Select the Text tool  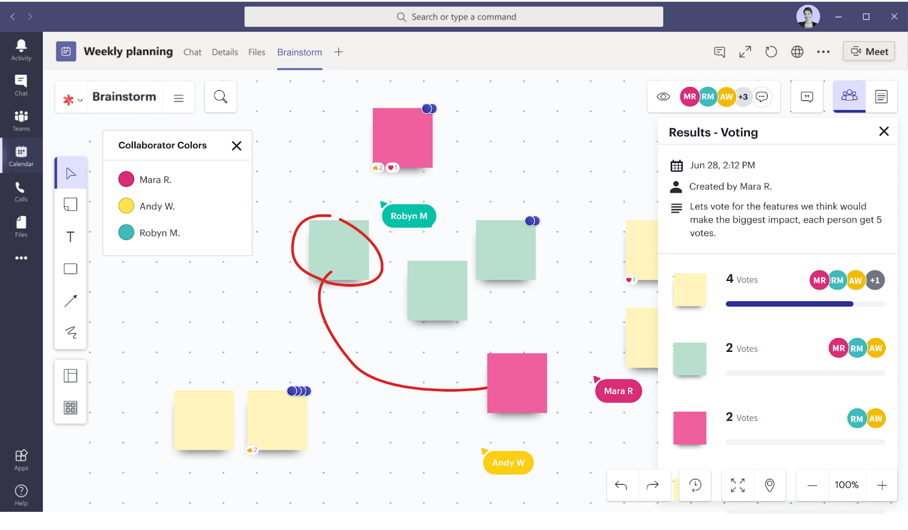pos(70,237)
